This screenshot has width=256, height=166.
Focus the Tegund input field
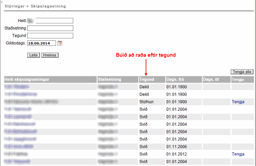pyautogui.click(x=50, y=36)
